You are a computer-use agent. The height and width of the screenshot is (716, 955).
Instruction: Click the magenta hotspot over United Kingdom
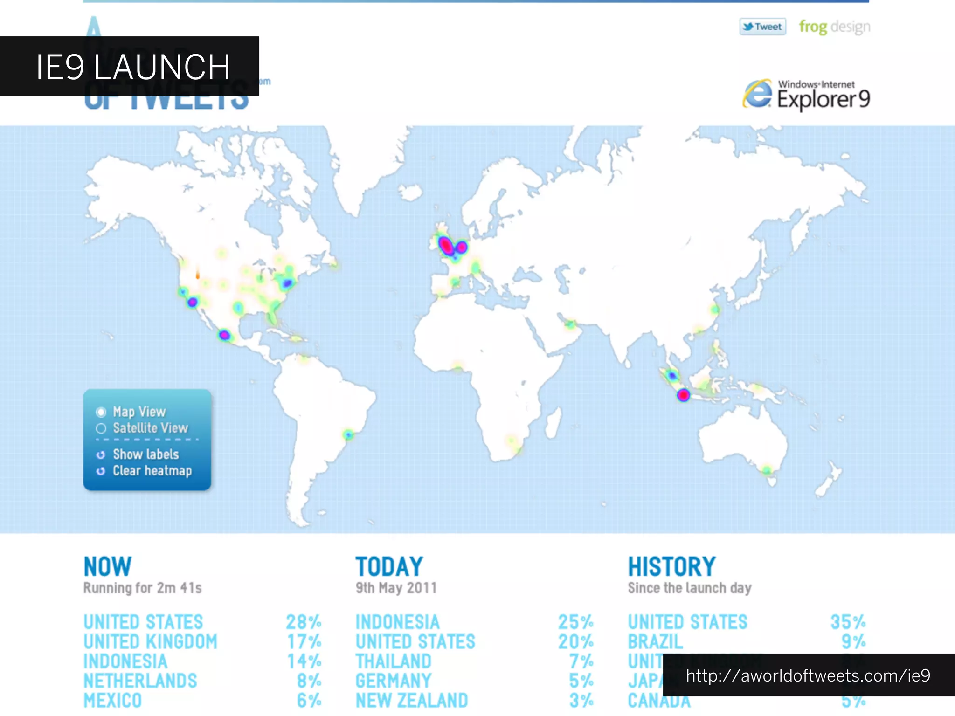point(446,245)
